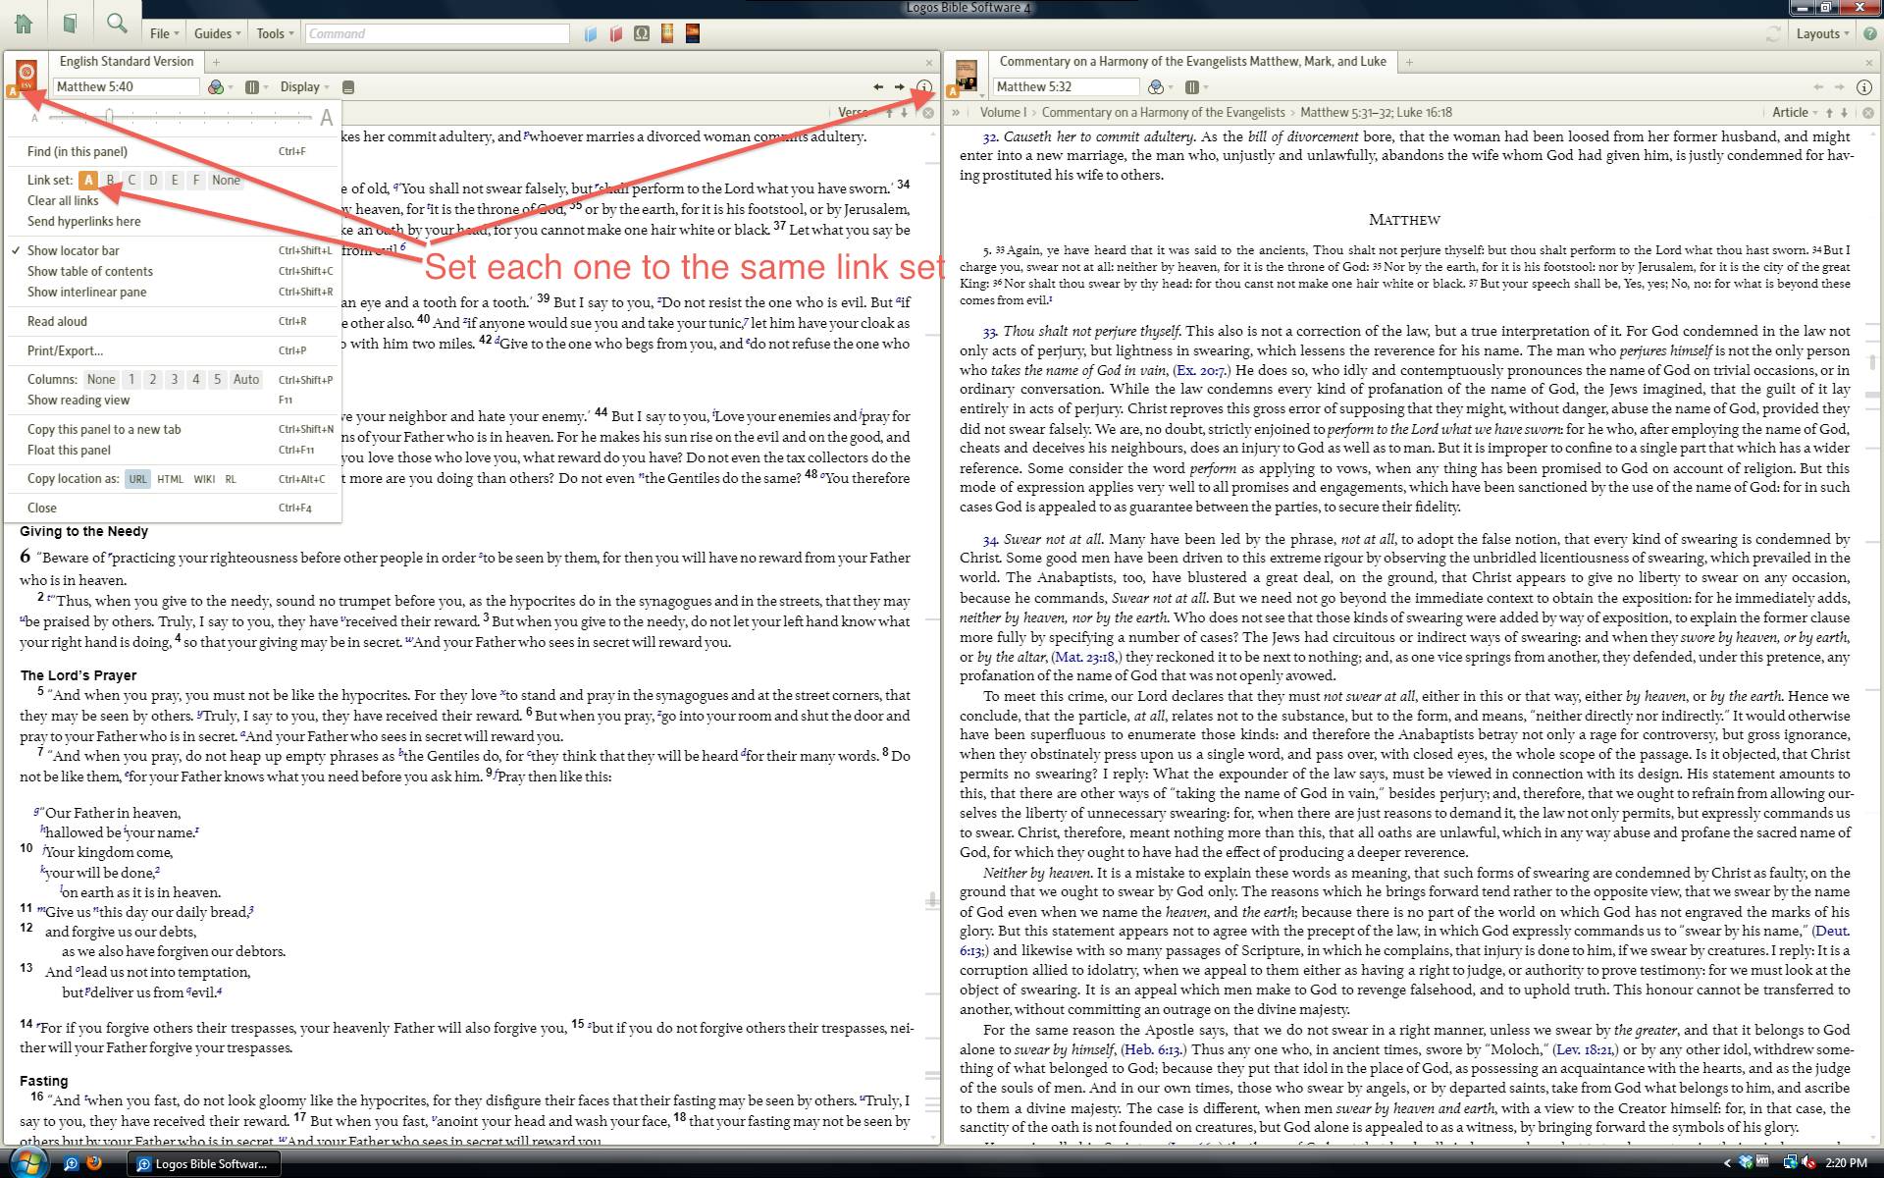The image size is (1884, 1178).
Task: Open the Display dropdown in ESV panel
Action: [304, 87]
